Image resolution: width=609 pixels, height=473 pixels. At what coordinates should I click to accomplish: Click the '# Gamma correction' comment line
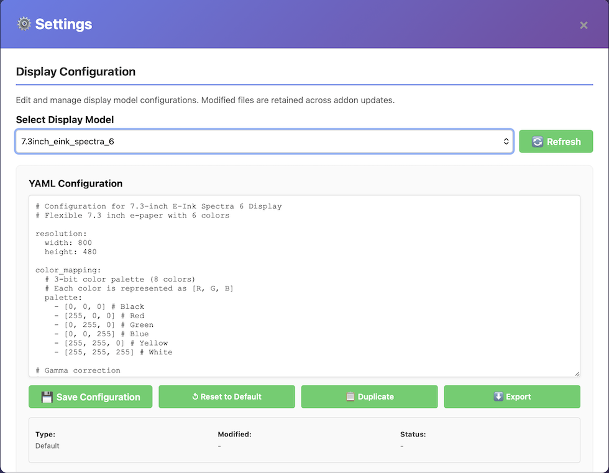coord(78,370)
